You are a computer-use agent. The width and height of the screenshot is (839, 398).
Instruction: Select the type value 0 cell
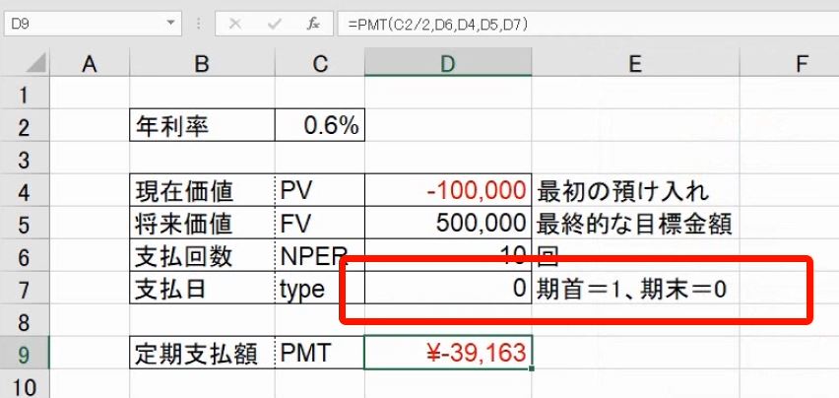click(448, 289)
